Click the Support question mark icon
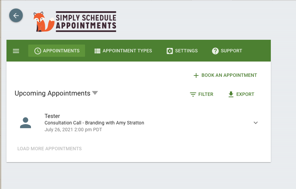The width and height of the screenshot is (296, 189). point(215,51)
